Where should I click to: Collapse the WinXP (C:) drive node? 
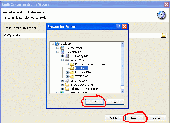[62, 60]
